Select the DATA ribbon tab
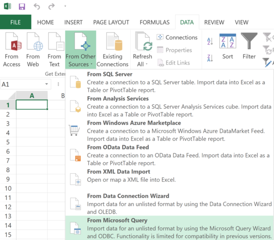274x240 pixels. (187, 22)
